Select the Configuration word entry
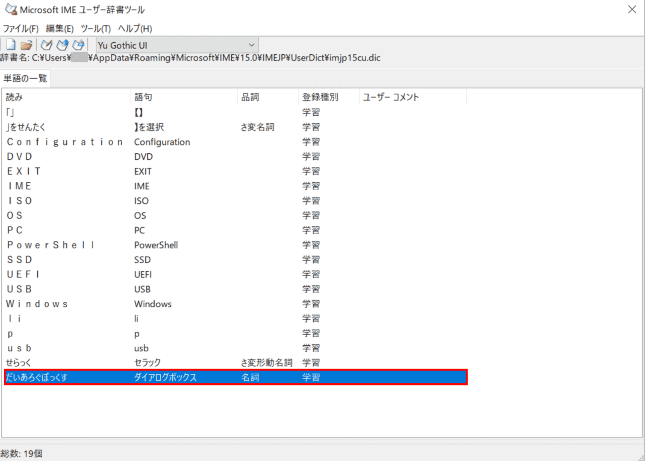The image size is (645, 461). (x=235, y=142)
